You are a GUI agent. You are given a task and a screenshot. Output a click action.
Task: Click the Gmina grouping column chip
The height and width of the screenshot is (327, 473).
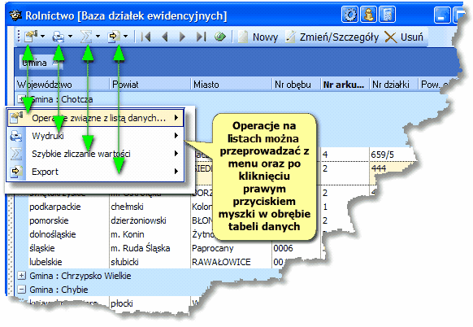point(41,63)
